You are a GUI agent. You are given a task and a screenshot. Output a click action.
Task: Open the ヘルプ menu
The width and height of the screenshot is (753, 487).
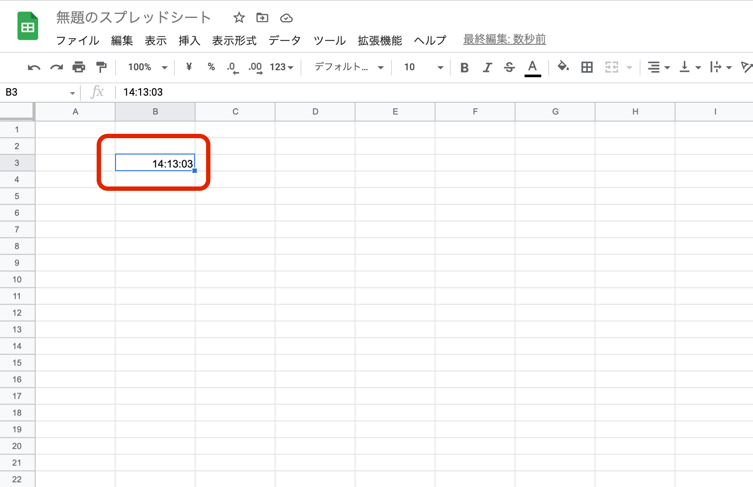click(x=430, y=40)
